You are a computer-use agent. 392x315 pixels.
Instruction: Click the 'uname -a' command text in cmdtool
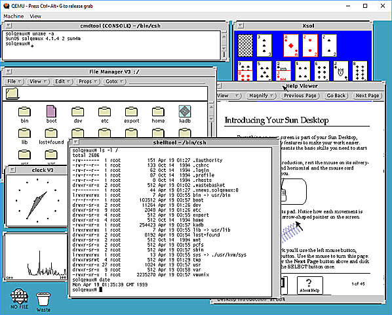click(43, 33)
